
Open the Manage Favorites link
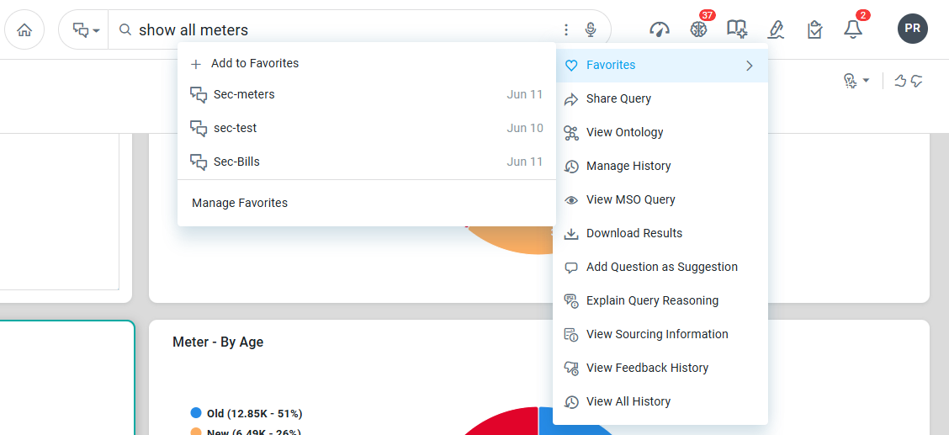pyautogui.click(x=240, y=203)
